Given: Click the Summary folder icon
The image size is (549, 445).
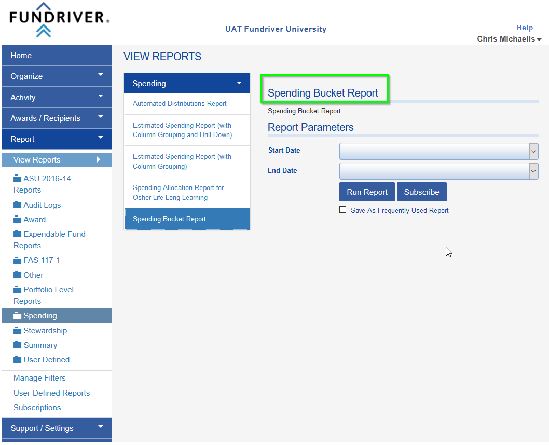Looking at the screenshot, I should pos(17,345).
